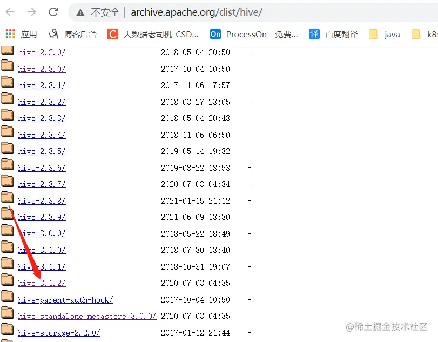Click the date 2021-06-09 18:30
The height and width of the screenshot is (342, 438).
coord(196,217)
